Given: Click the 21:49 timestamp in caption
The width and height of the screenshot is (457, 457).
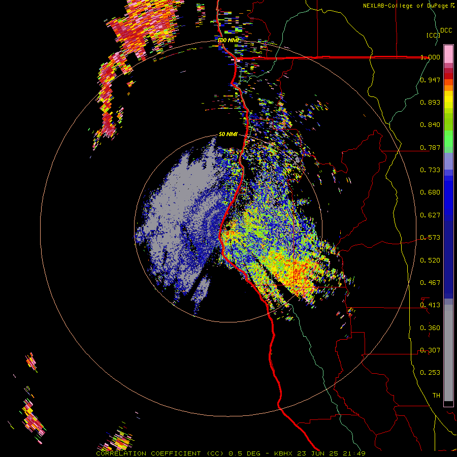Looking at the screenshot, I should tap(354, 453).
